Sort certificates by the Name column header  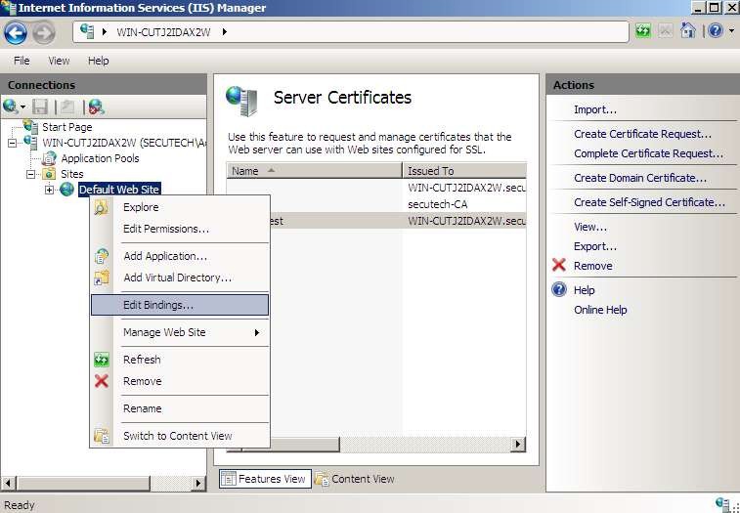pyautogui.click(x=315, y=171)
